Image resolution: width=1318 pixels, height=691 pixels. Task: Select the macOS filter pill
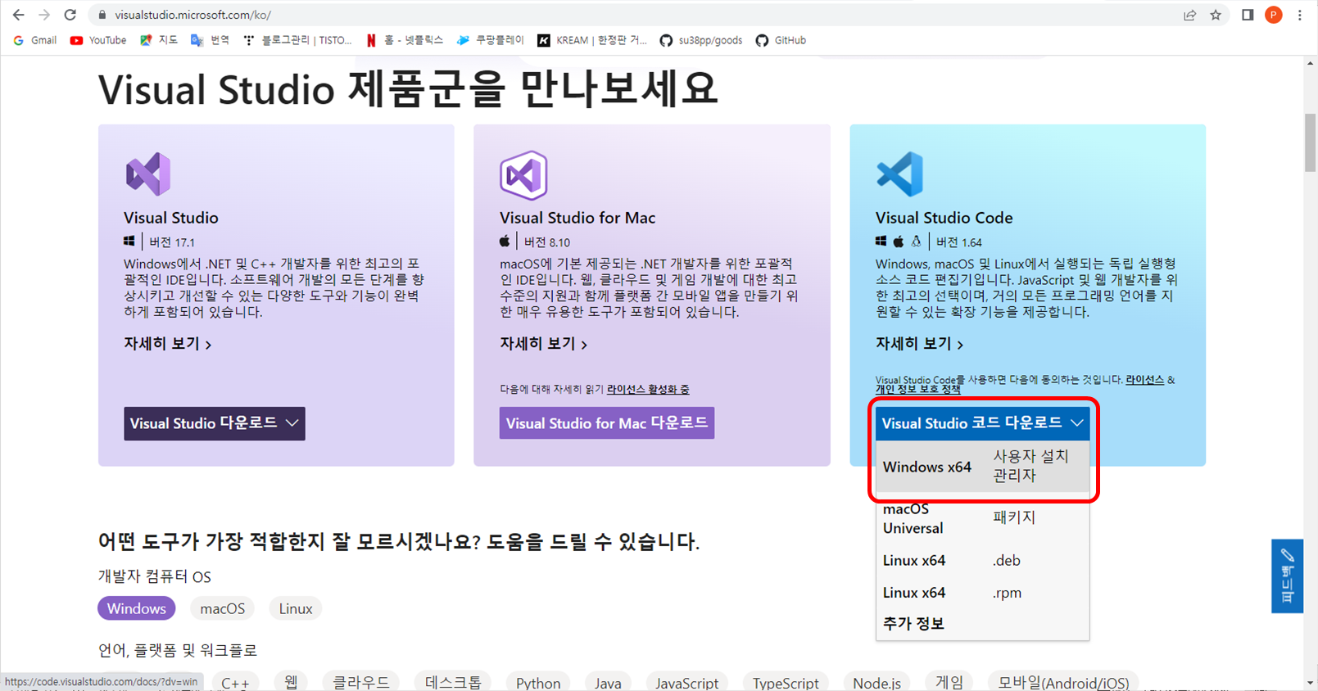tap(223, 608)
